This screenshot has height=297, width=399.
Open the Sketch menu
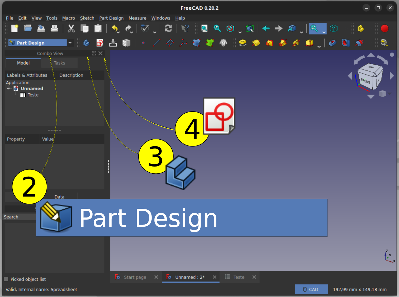click(x=87, y=18)
